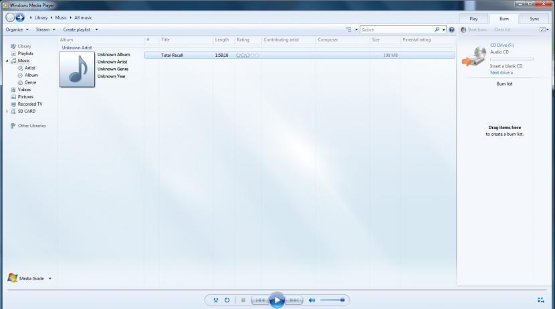Start playback with the Play button
Viewport: 555px width, 309px height.
(277, 300)
